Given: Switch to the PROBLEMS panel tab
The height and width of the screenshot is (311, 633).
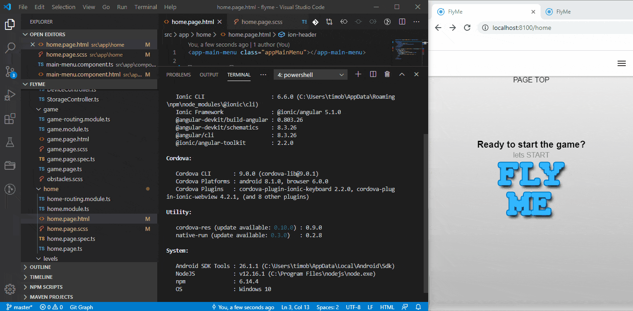Looking at the screenshot, I should [179, 75].
